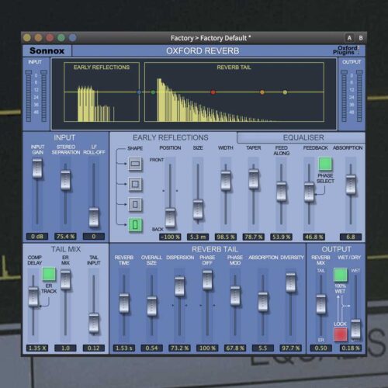388x388 pixels.
Task: Click the Input Gain slider handle
Action: tap(37, 168)
